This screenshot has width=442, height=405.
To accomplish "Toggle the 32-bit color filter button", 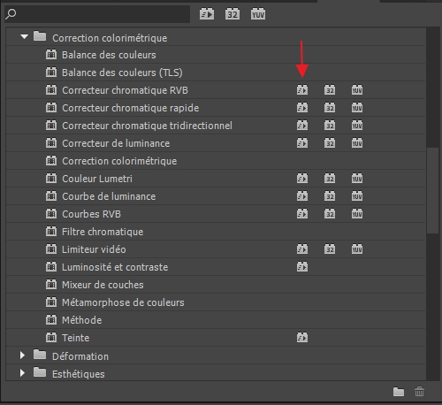I will click(x=232, y=14).
